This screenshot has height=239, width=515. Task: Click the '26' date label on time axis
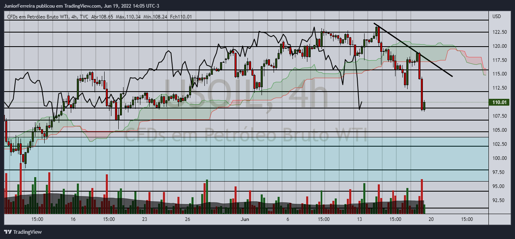click(x=187, y=220)
